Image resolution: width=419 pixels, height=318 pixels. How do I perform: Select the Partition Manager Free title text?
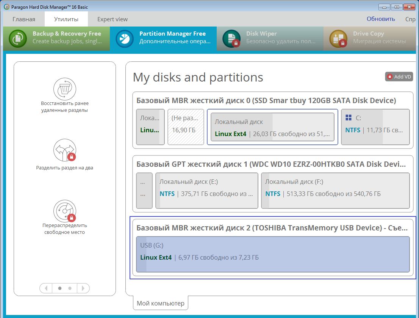click(x=173, y=34)
